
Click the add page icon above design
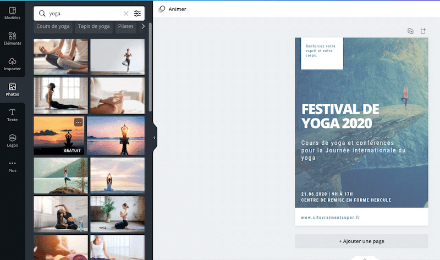click(x=423, y=31)
